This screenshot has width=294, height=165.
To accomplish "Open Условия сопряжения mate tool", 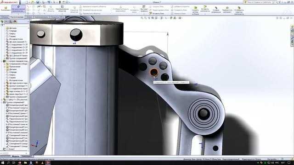I will point(216,10).
